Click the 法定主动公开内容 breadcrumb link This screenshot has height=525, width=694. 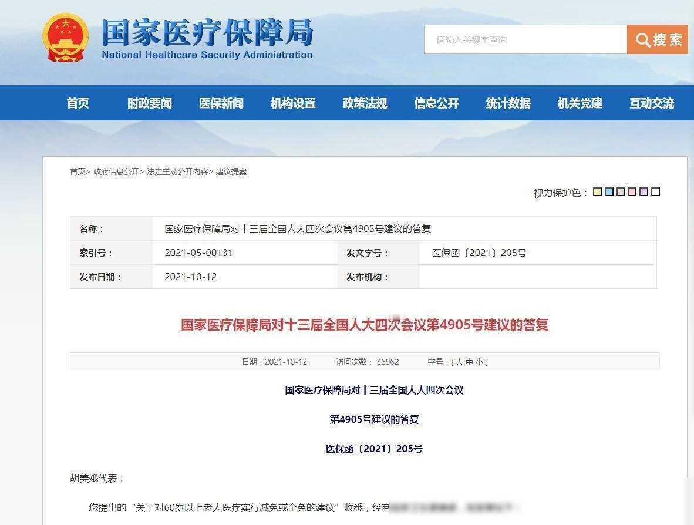pyautogui.click(x=177, y=171)
